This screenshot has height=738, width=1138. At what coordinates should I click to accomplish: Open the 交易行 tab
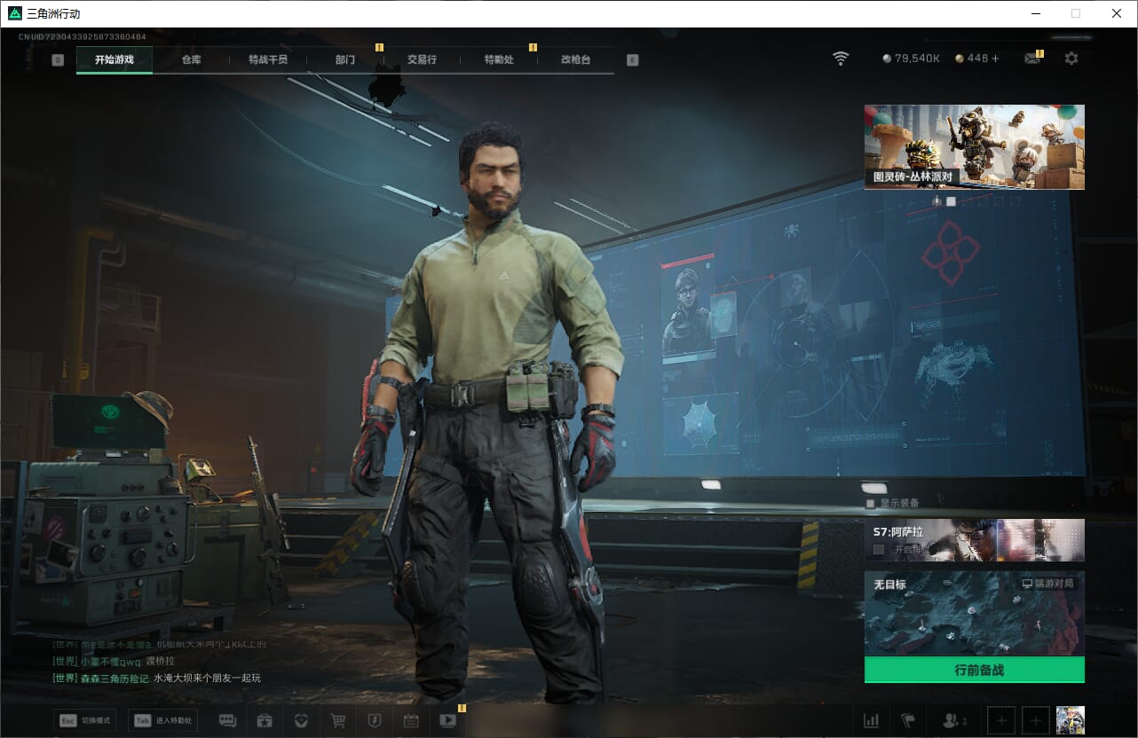point(422,60)
